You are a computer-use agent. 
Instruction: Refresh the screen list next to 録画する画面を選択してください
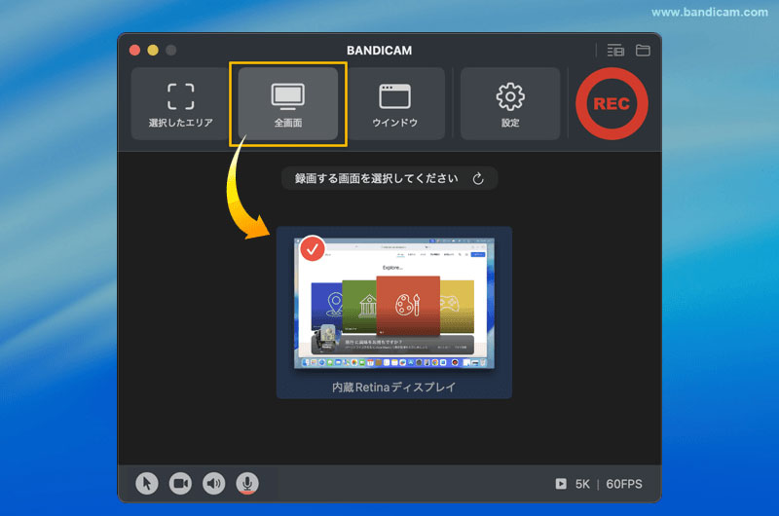[478, 179]
